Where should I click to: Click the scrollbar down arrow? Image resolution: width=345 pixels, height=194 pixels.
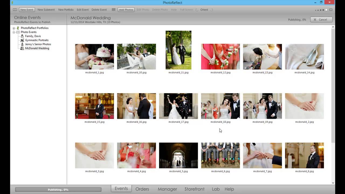(x=333, y=183)
